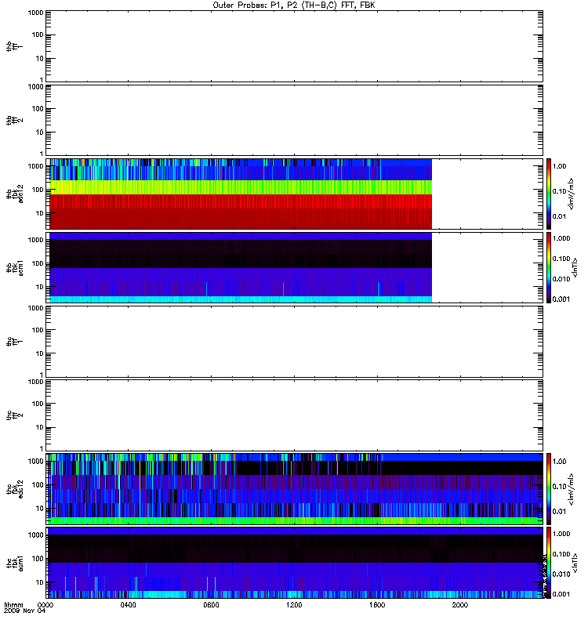Select the thb fbk scm1 colorbar
Viewport: 588px width, 627px height.
pyautogui.click(x=549, y=267)
